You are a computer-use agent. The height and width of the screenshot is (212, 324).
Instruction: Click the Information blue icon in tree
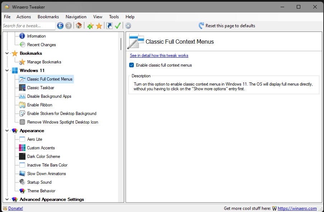pos(22,36)
